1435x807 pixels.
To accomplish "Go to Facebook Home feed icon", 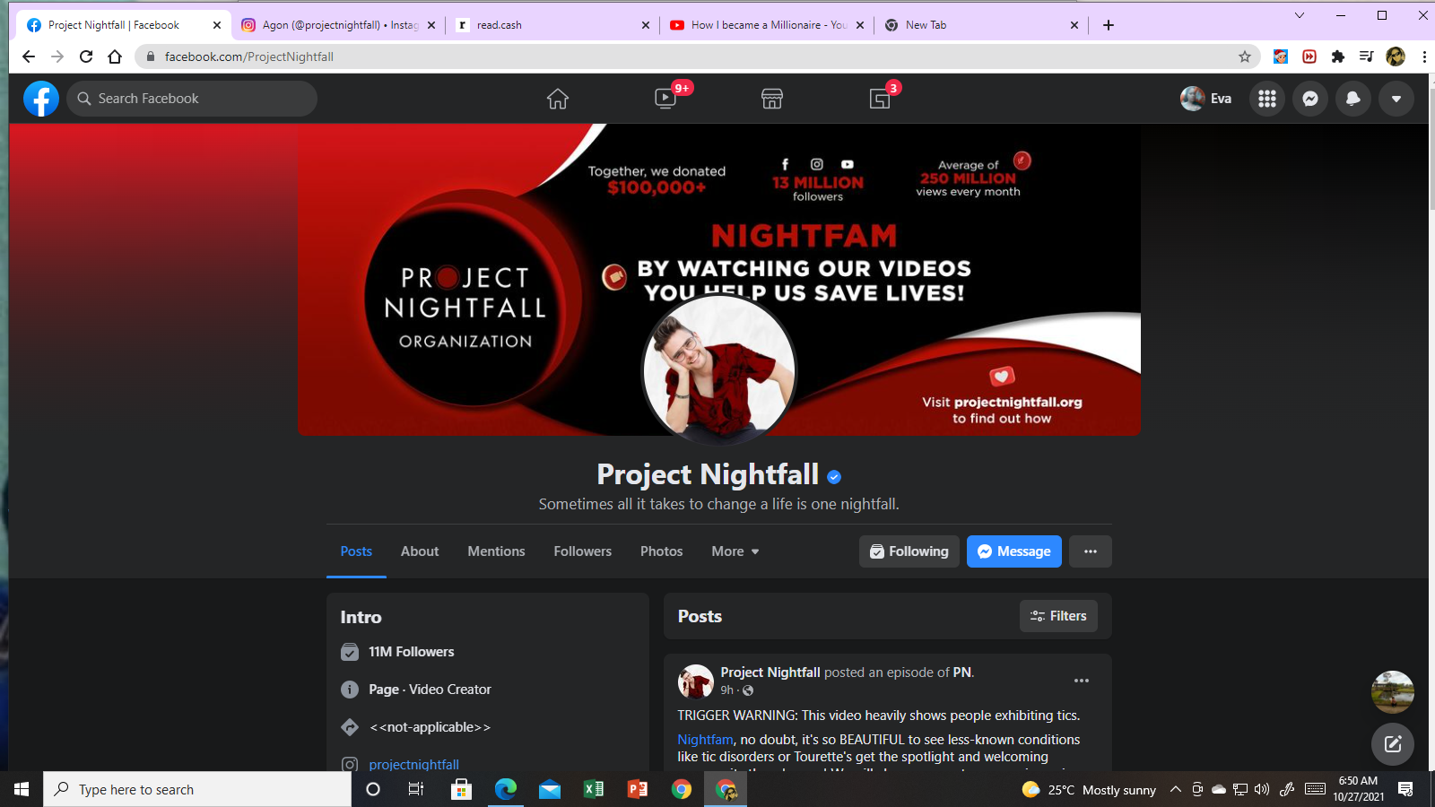I will (x=558, y=99).
